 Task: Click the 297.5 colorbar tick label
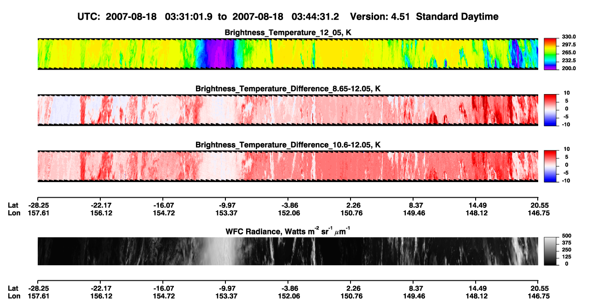click(569, 45)
